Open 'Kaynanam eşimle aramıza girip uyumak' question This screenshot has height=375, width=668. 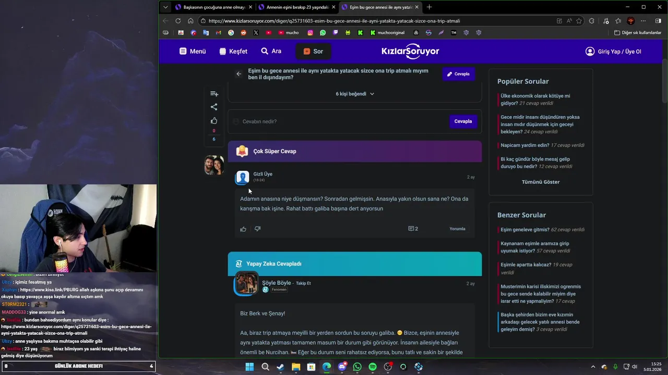(x=535, y=247)
